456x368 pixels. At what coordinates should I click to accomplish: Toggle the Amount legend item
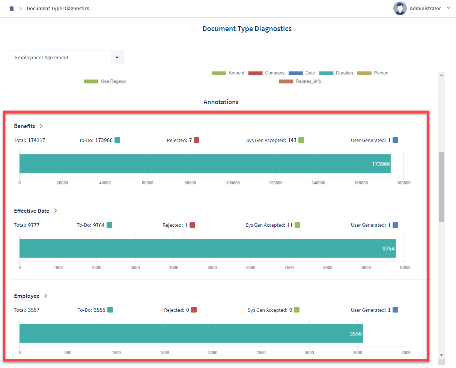[228, 73]
